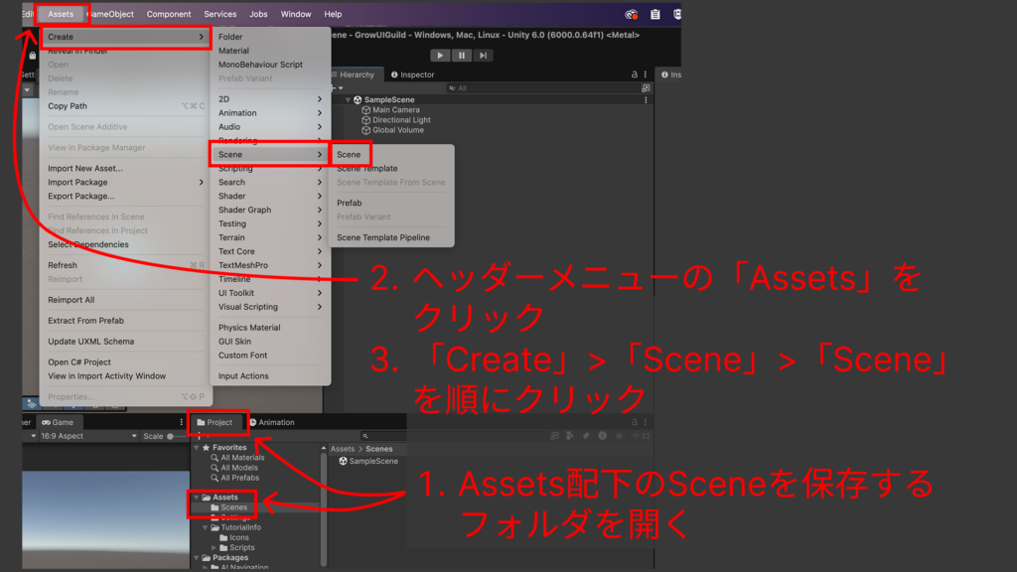Select Global Volume object in Hierarchy
Viewport: 1017px width, 572px height.
(397, 130)
